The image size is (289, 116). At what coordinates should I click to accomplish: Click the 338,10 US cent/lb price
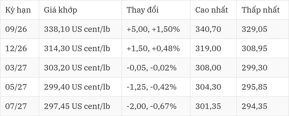(77, 29)
